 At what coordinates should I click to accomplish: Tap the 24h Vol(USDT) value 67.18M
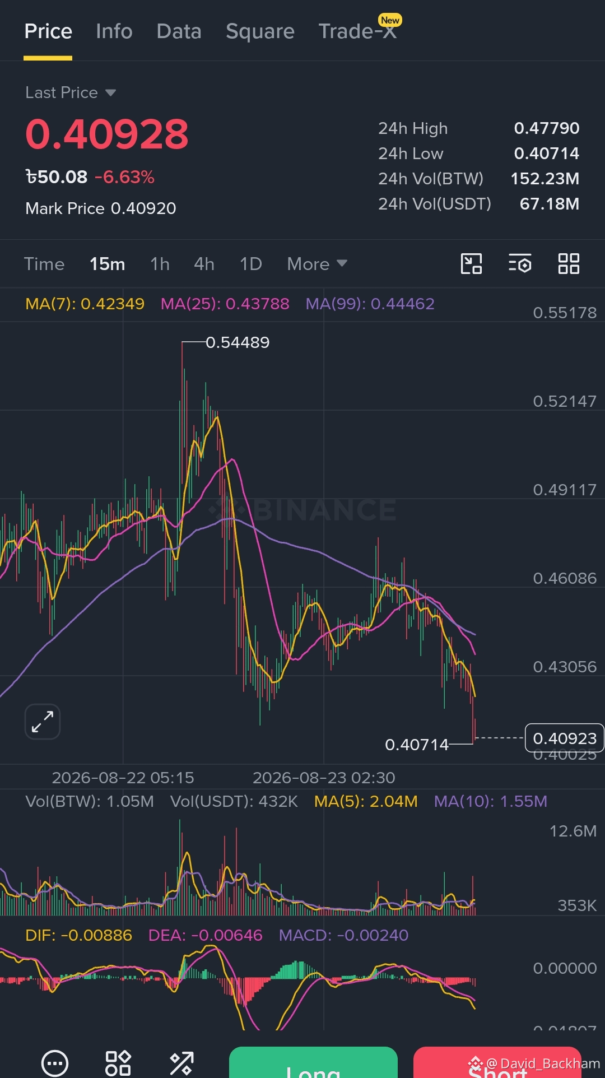[550, 204]
